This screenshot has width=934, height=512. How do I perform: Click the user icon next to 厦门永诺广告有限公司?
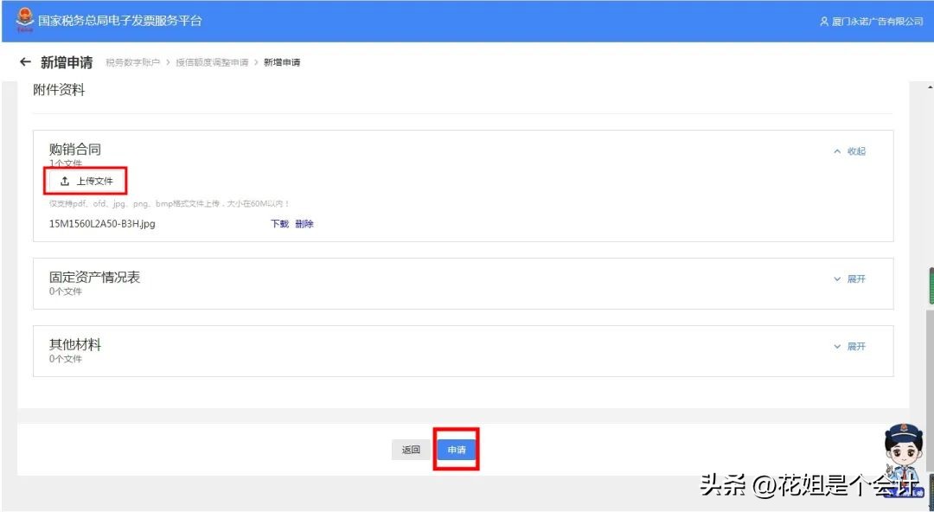click(x=822, y=21)
